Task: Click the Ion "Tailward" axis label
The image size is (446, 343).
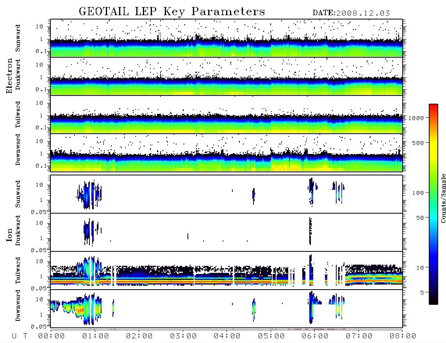Action: coord(18,271)
